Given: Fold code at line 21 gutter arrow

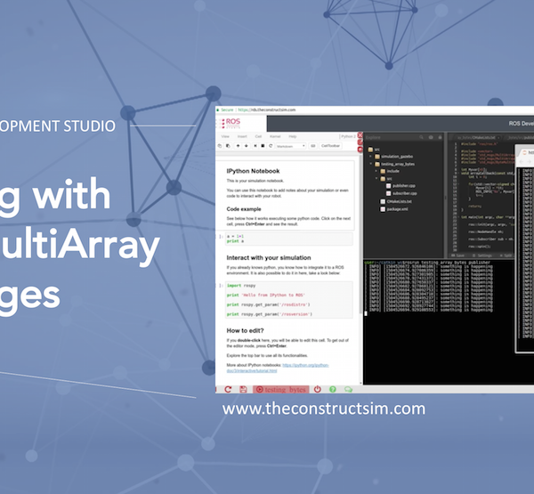Looking at the screenshot, I should pos(458,217).
